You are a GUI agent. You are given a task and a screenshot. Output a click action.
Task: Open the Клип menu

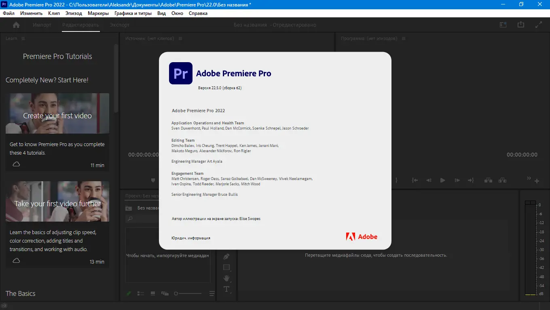[x=54, y=13]
